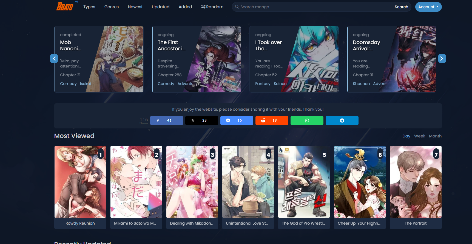Click the Bato logo icon
The image size is (472, 244).
(65, 6)
